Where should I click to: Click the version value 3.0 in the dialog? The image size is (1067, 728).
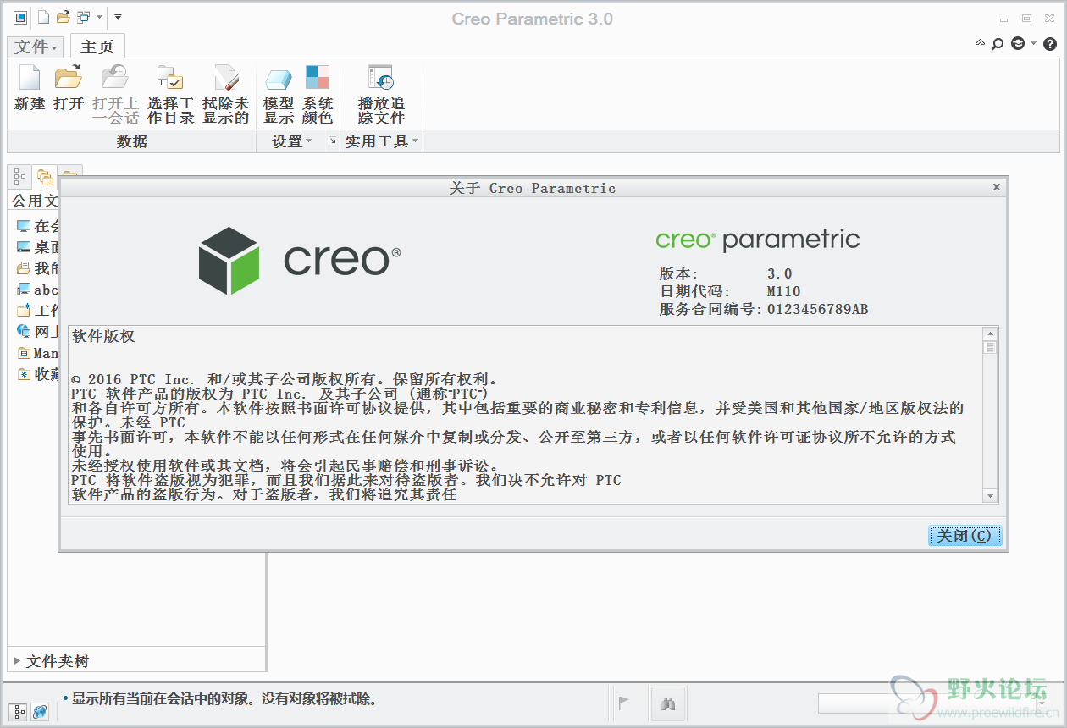click(779, 273)
